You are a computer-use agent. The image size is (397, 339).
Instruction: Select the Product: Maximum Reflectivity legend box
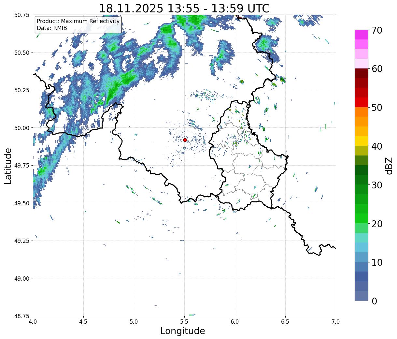pyautogui.click(x=78, y=25)
